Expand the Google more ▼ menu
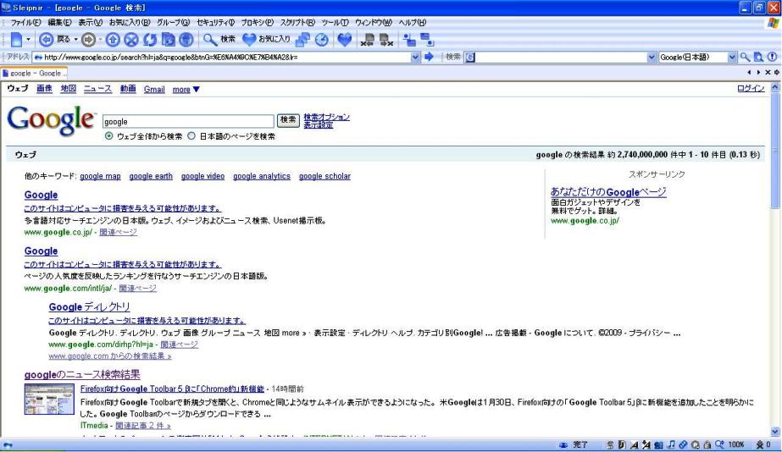Image resolution: width=782 pixels, height=452 pixels. coord(186,89)
